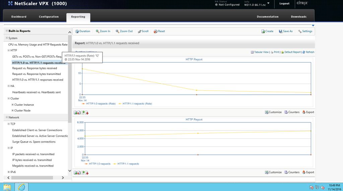Image resolution: width=343 pixels, height=191 pixels.
Task: Open CPU vs. Memory Usage report
Action: point(38,44)
